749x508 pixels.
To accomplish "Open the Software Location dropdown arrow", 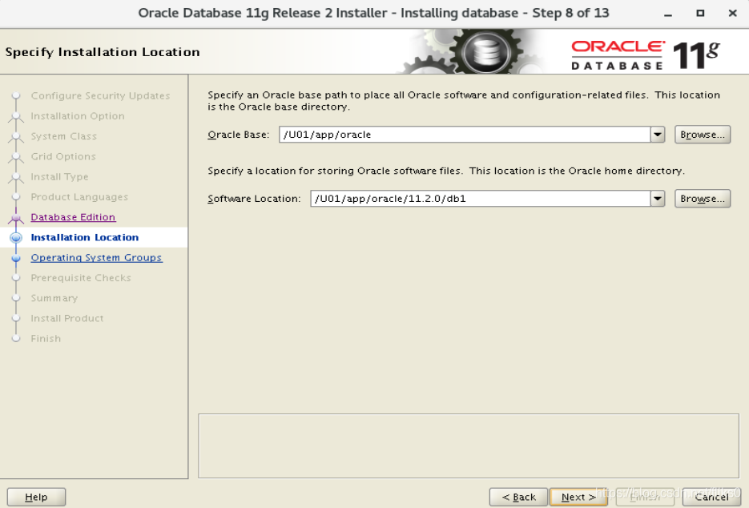I will 658,199.
